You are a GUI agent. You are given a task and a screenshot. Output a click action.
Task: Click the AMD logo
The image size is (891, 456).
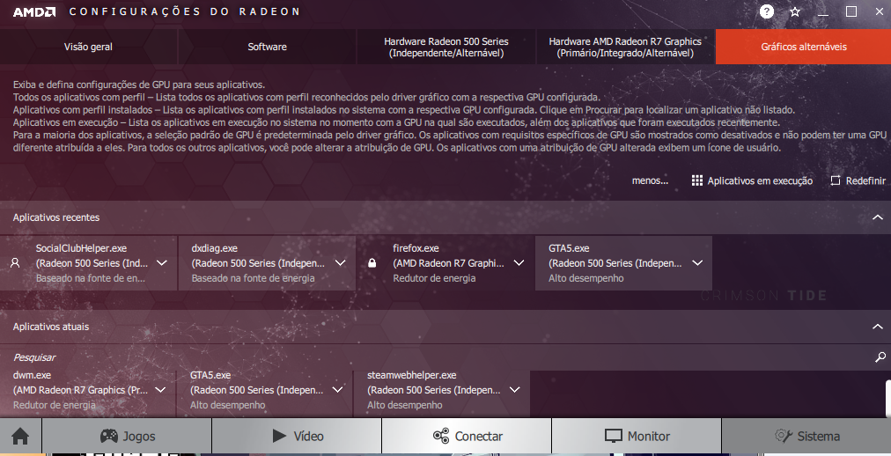coord(34,12)
